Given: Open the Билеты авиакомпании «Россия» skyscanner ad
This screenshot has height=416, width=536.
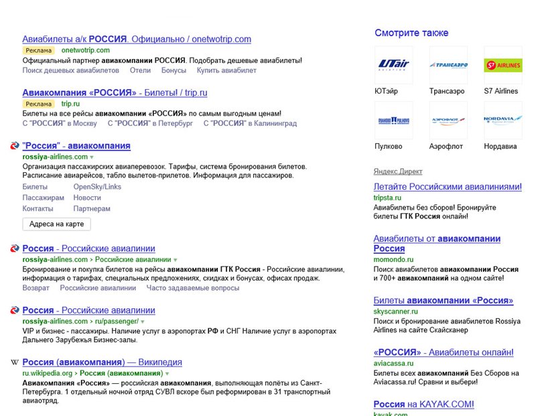Looking at the screenshot, I should coord(443,301).
